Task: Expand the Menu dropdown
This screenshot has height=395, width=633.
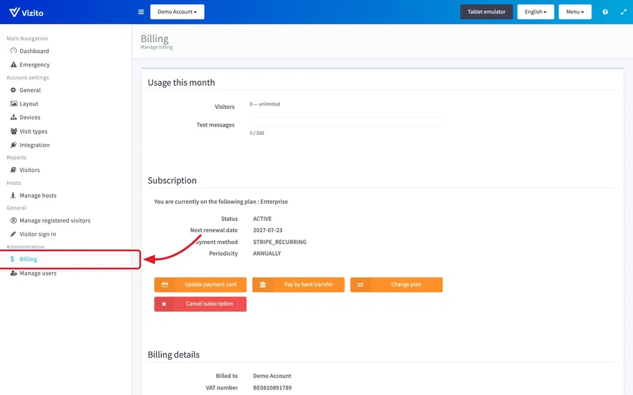Action: coord(575,12)
